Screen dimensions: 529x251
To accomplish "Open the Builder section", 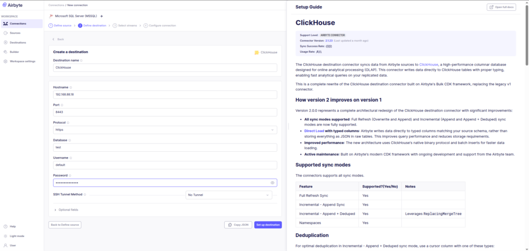I will point(22,52).
